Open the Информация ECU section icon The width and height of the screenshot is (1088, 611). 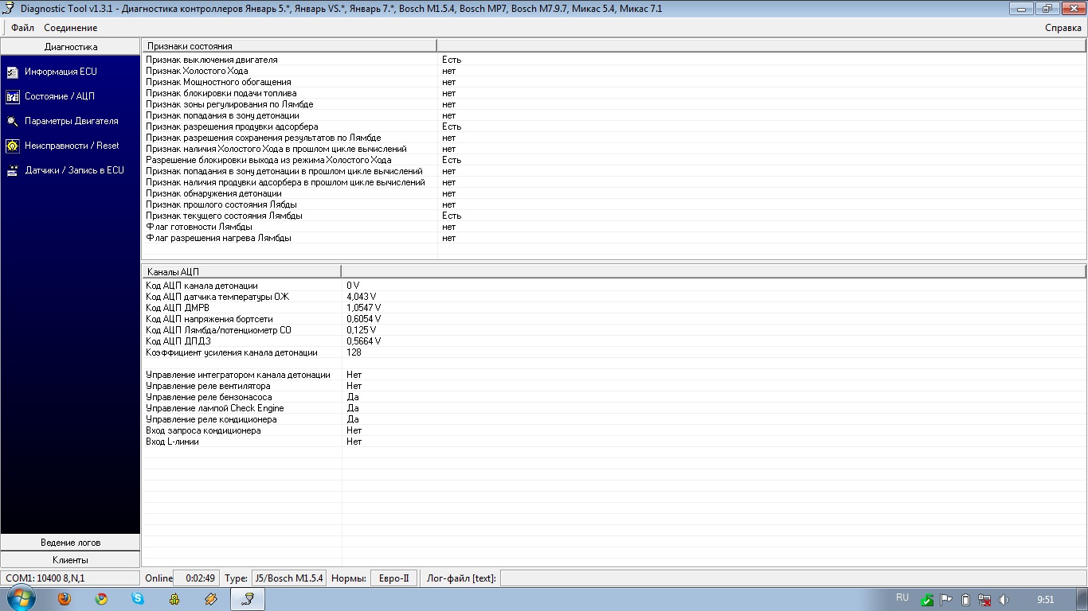coord(12,72)
